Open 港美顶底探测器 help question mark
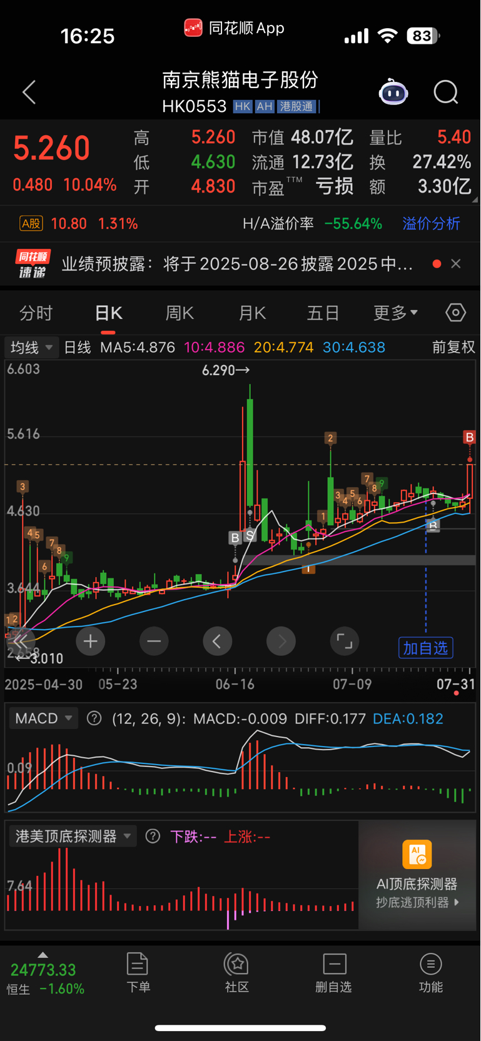 click(153, 837)
